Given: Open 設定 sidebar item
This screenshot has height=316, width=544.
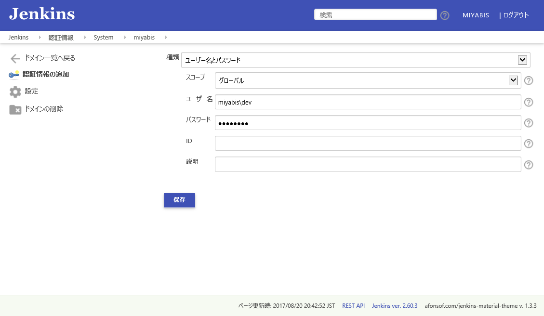Looking at the screenshot, I should click(x=32, y=91).
